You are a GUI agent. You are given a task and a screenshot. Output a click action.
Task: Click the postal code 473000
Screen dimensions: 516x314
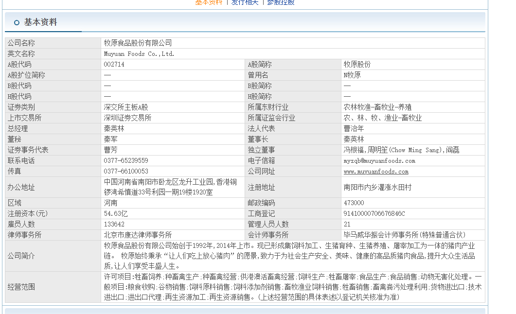tap(354, 203)
